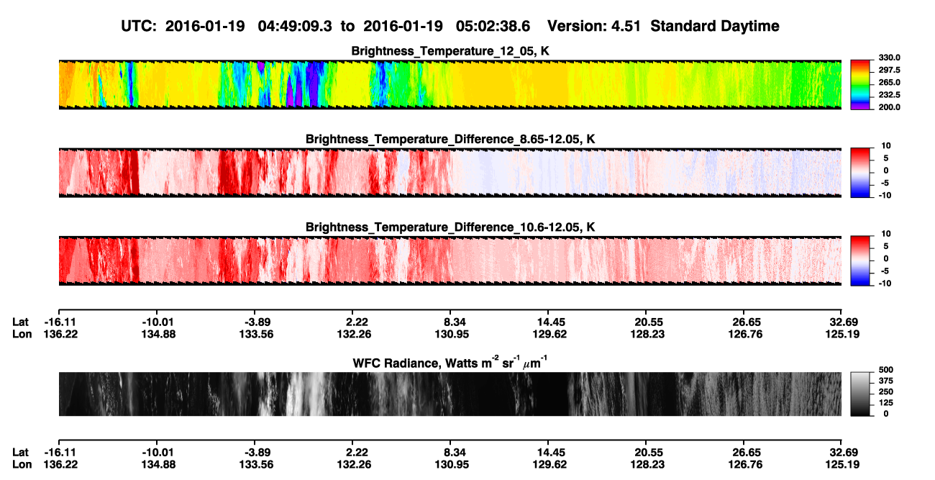Click the 8.65-12.05 difference color scale bar
Image resolution: width=935 pixels, height=480 pixels.
[862, 173]
